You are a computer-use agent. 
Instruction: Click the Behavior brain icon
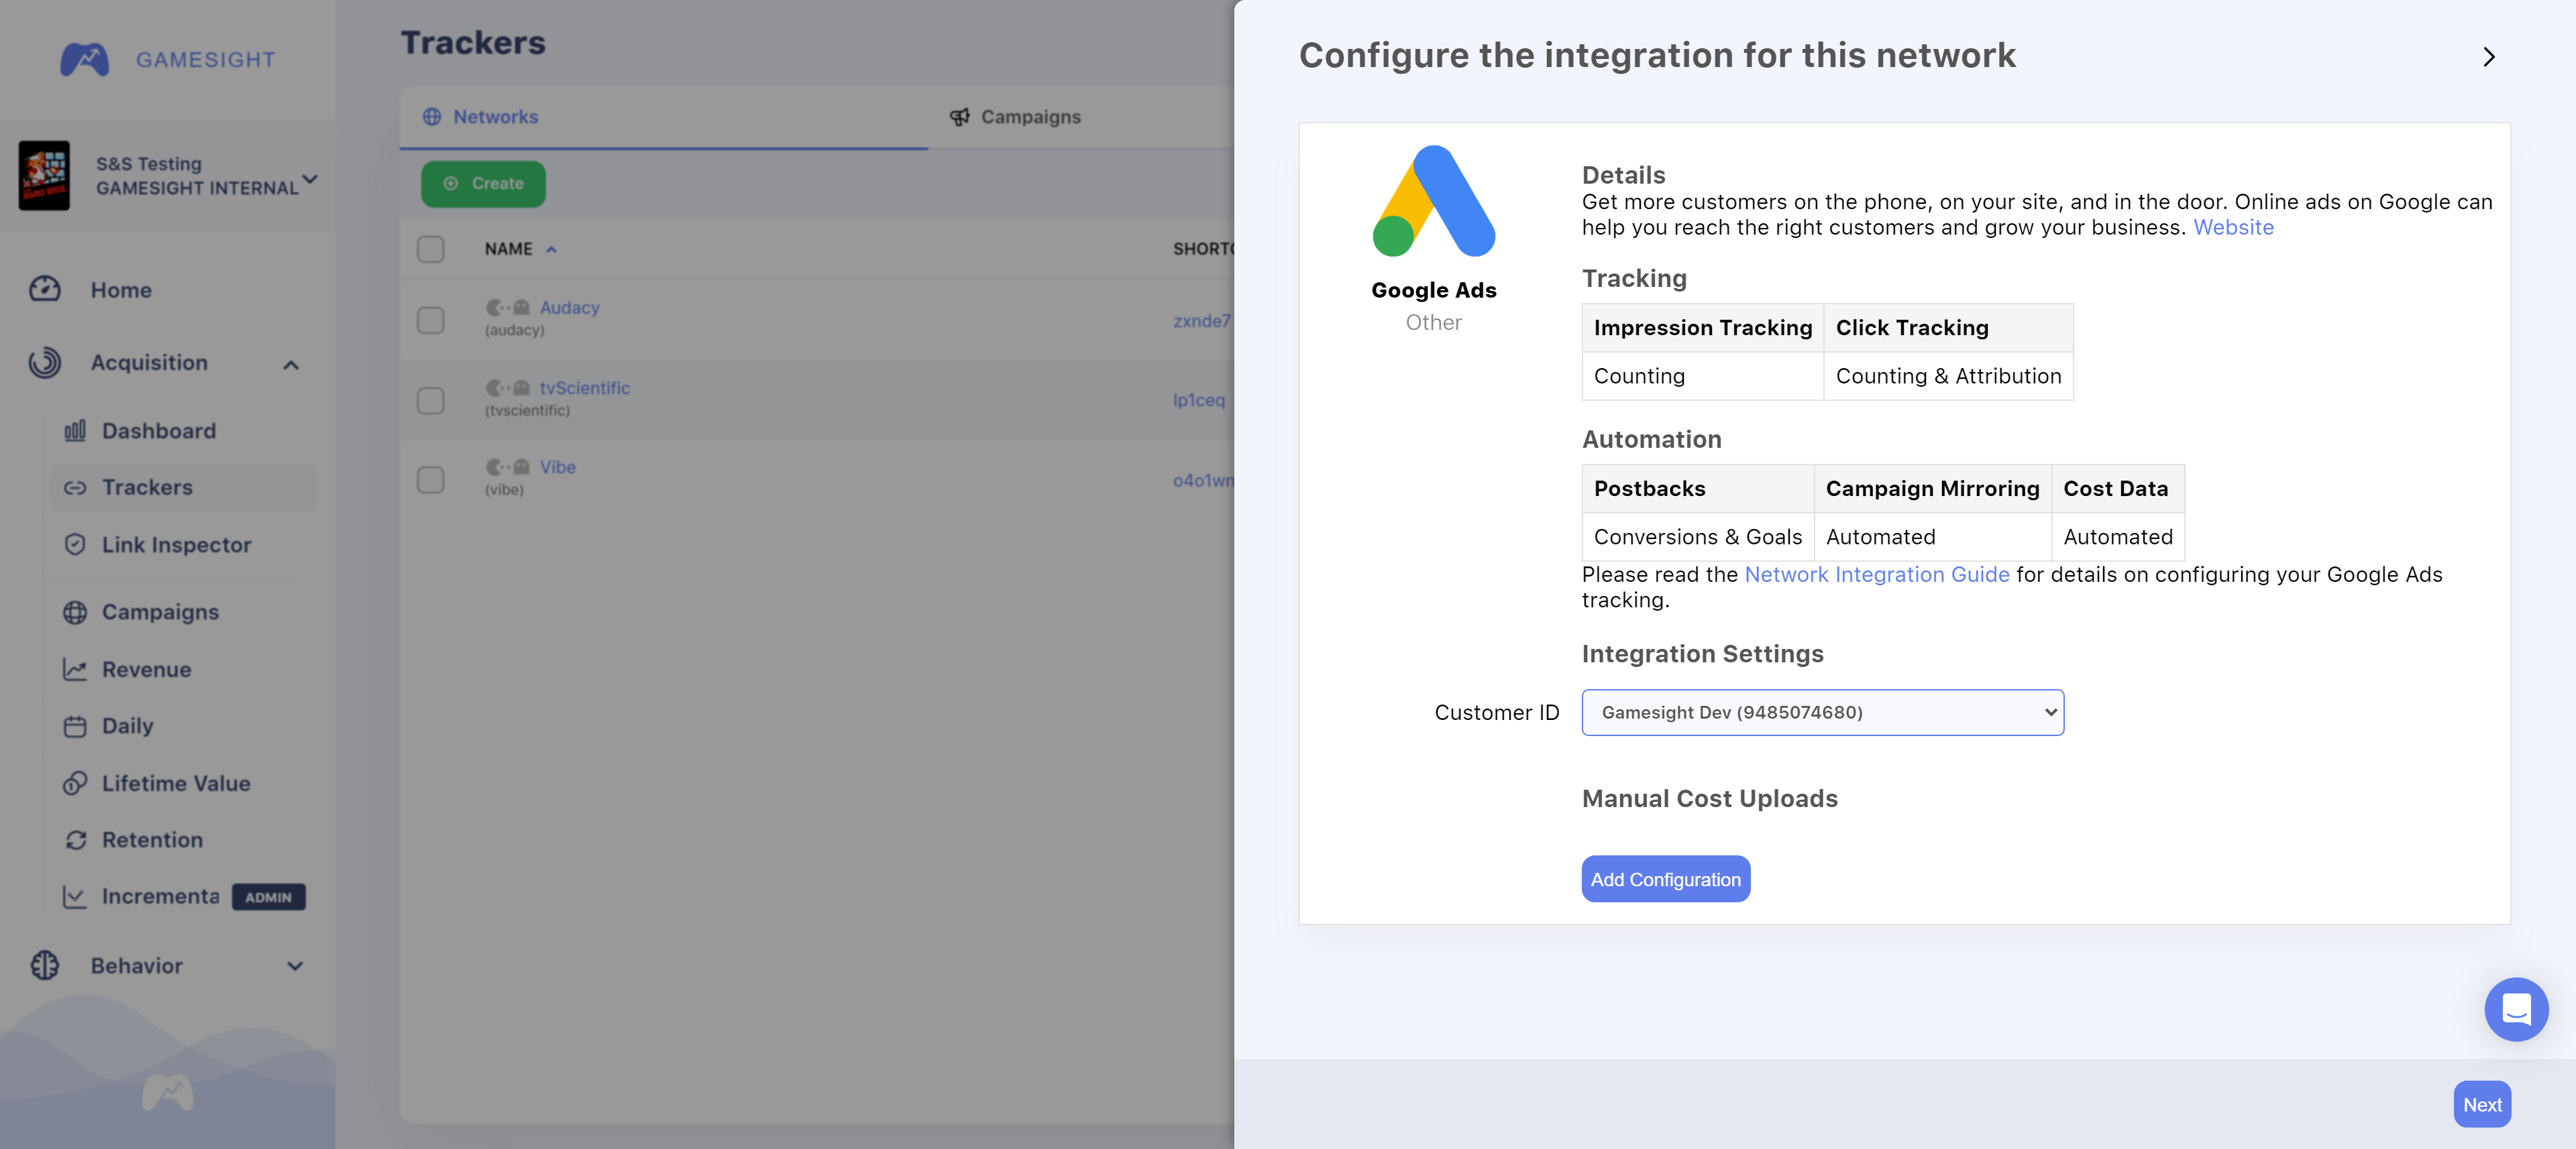(x=45, y=965)
